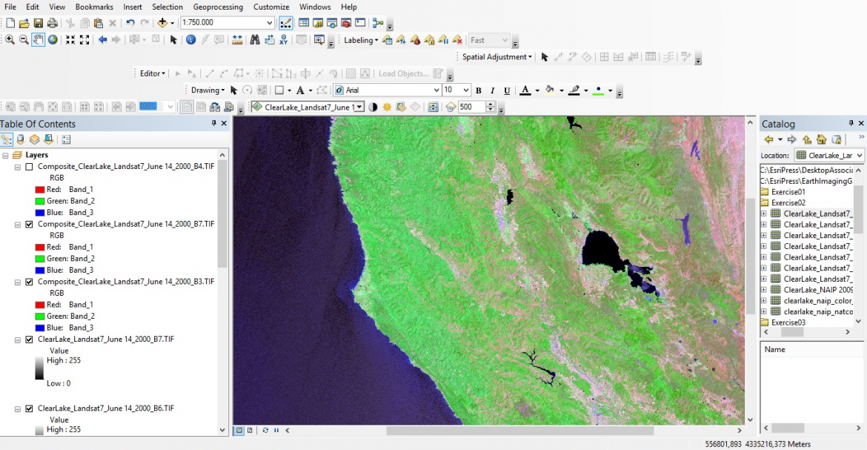This screenshot has height=450, width=867.
Task: Click List By Drawing Order in Table Of Contents
Action: click(7, 139)
